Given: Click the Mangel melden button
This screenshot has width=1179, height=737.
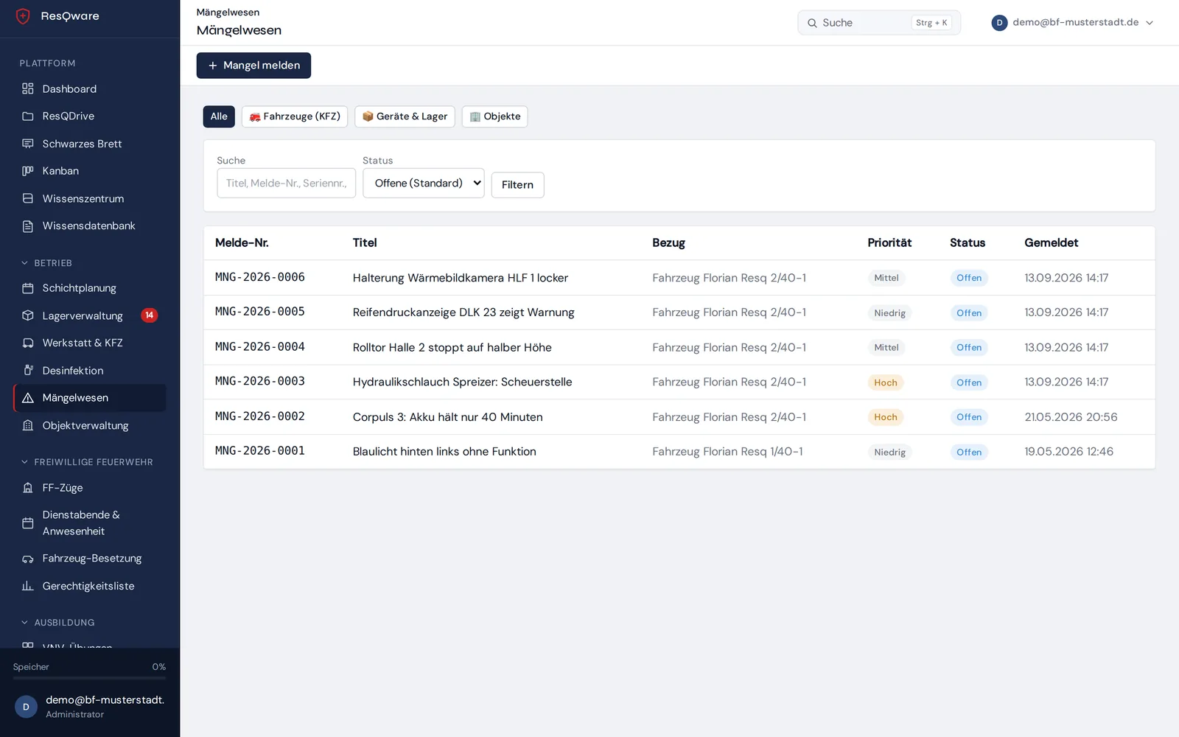Looking at the screenshot, I should tap(253, 66).
